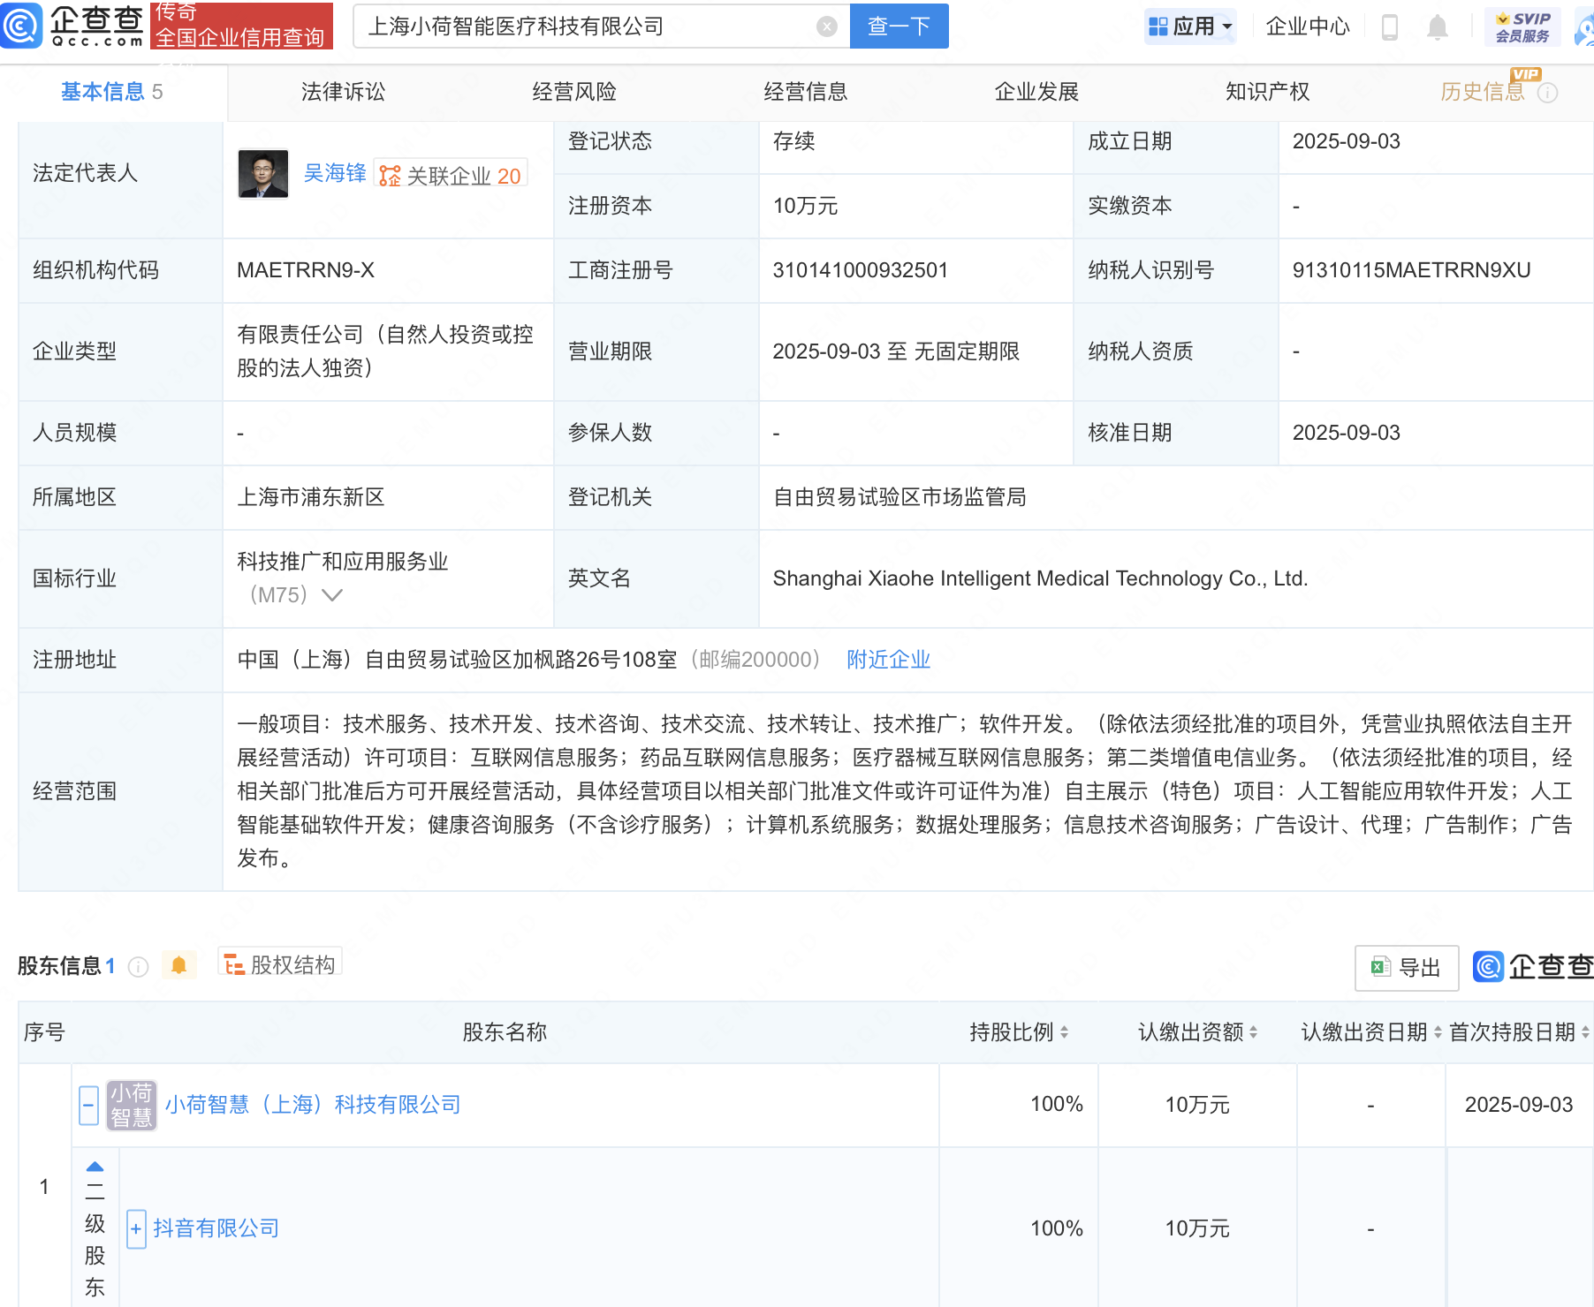Switch to 基本信息 tab
Screen dimensions: 1594x1307
pos(112,92)
